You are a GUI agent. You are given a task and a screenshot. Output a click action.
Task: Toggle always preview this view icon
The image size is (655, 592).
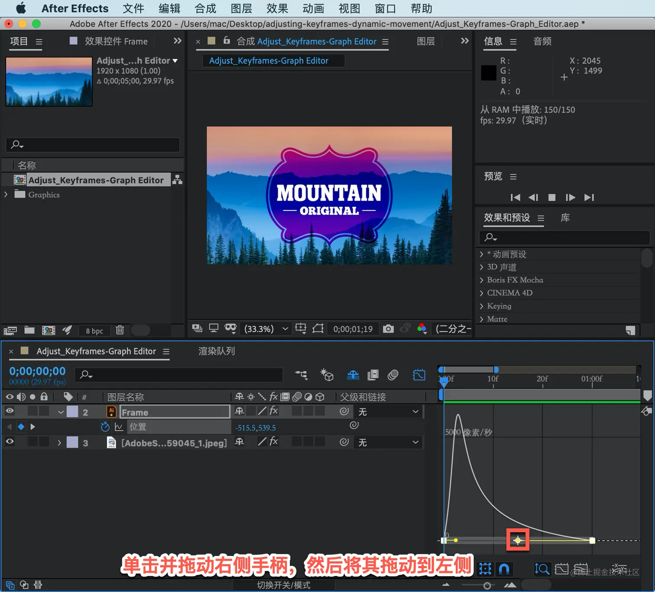(197, 328)
